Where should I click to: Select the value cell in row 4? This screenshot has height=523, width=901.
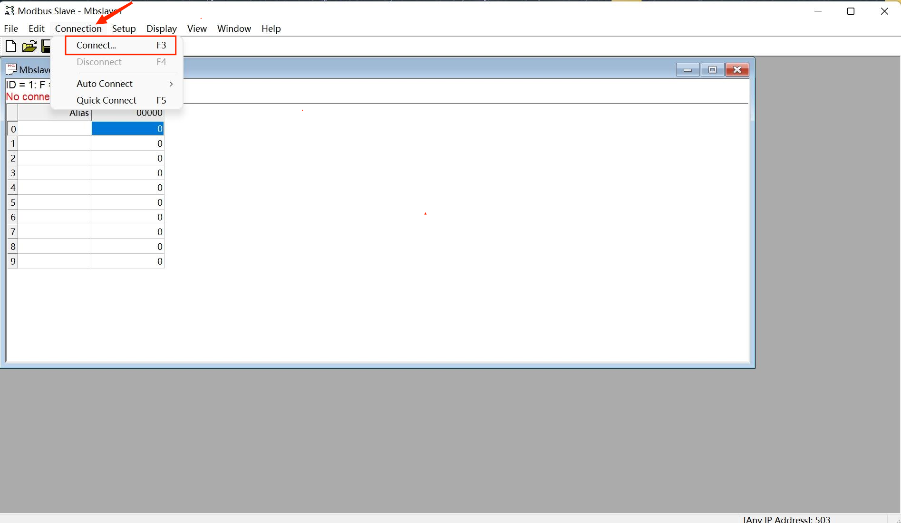(x=128, y=188)
